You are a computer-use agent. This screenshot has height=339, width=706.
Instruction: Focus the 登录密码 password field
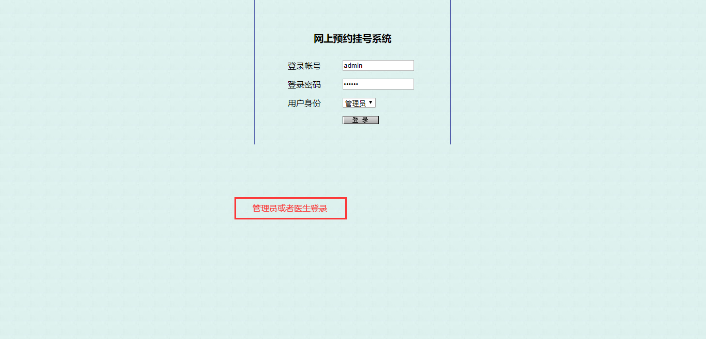[x=378, y=84]
